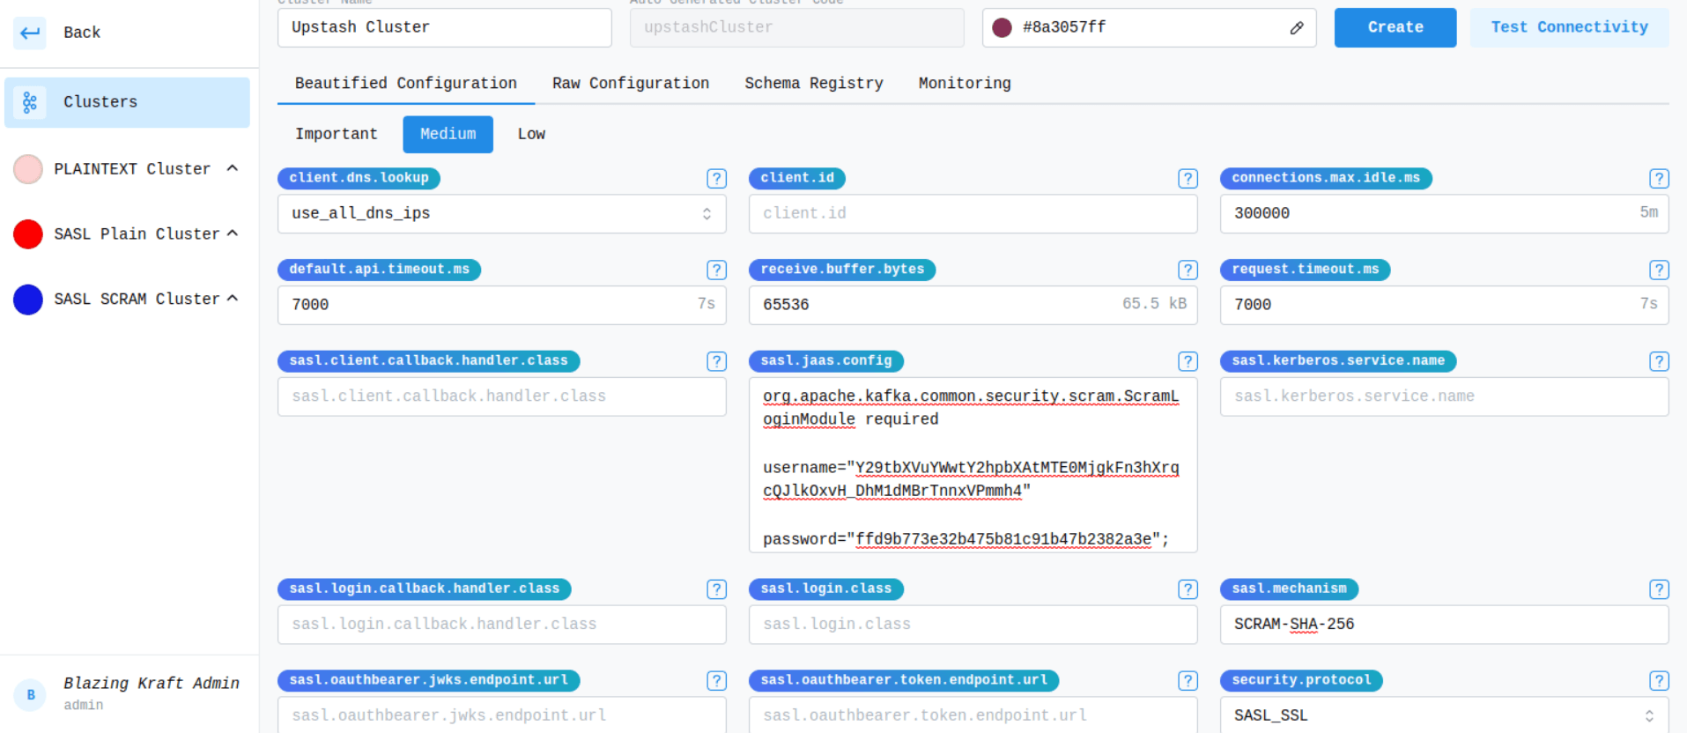Open help for sasl.oauthbearer.token.endpoint.url

point(1188,681)
